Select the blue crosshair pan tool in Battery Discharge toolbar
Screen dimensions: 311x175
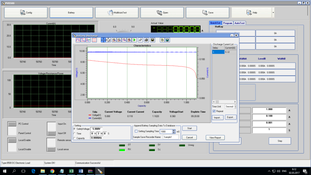tap(103, 40)
